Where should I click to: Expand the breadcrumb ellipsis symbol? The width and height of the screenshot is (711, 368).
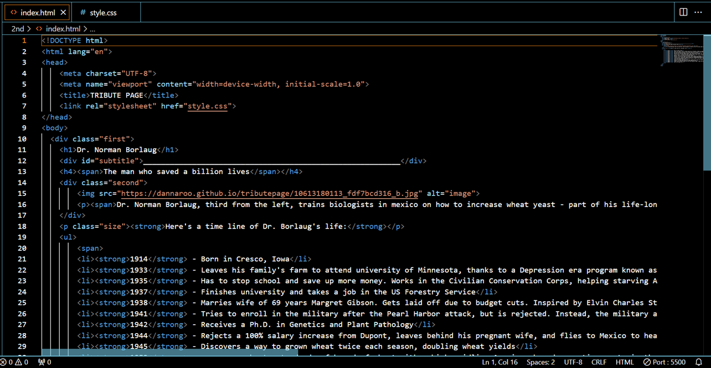[x=93, y=28]
